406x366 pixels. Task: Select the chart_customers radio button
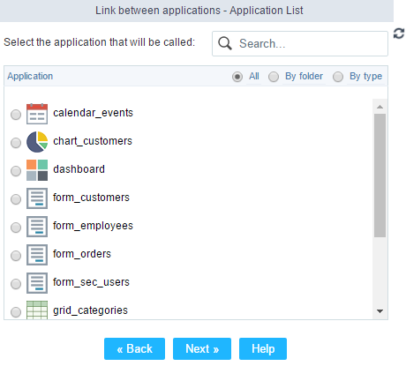pyautogui.click(x=16, y=143)
